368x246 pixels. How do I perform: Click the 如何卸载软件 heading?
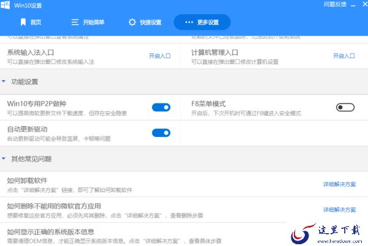27,181
